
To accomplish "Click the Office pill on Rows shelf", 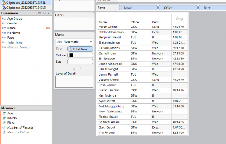I will 178,8.
